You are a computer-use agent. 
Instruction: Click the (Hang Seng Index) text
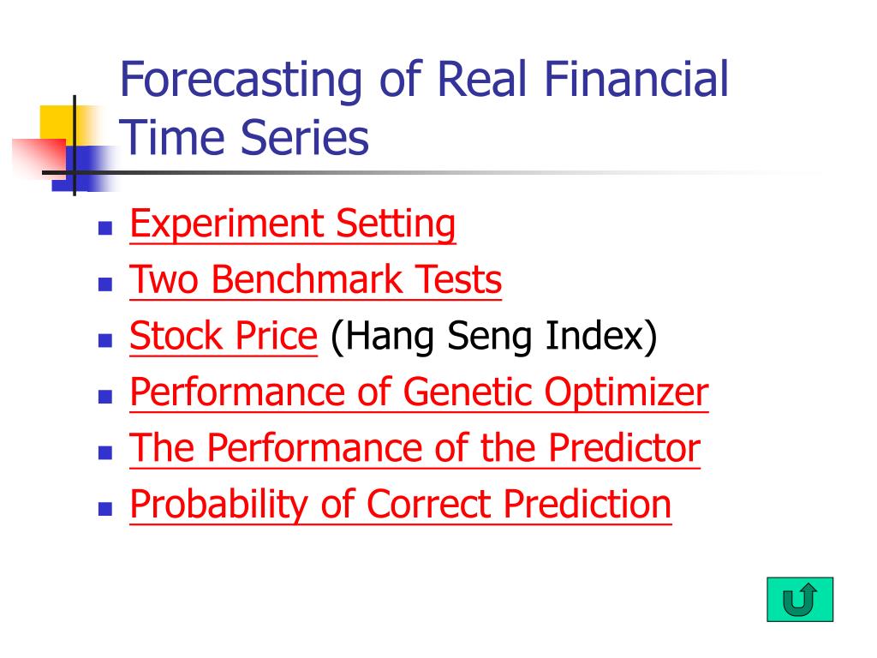(x=494, y=337)
